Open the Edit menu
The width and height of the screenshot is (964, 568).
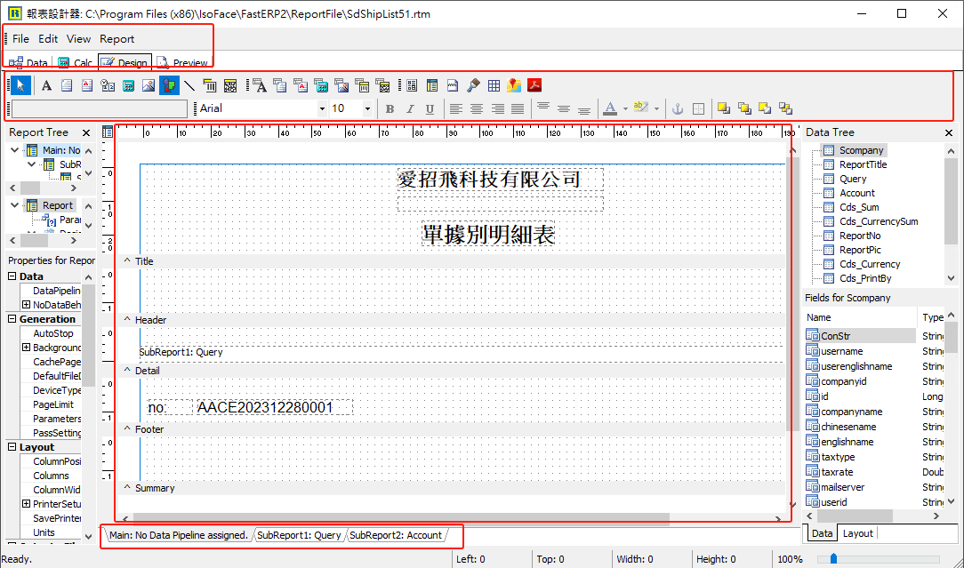click(x=48, y=39)
